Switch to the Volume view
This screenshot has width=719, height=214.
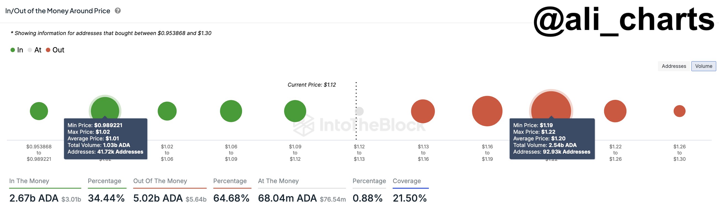tap(703, 66)
